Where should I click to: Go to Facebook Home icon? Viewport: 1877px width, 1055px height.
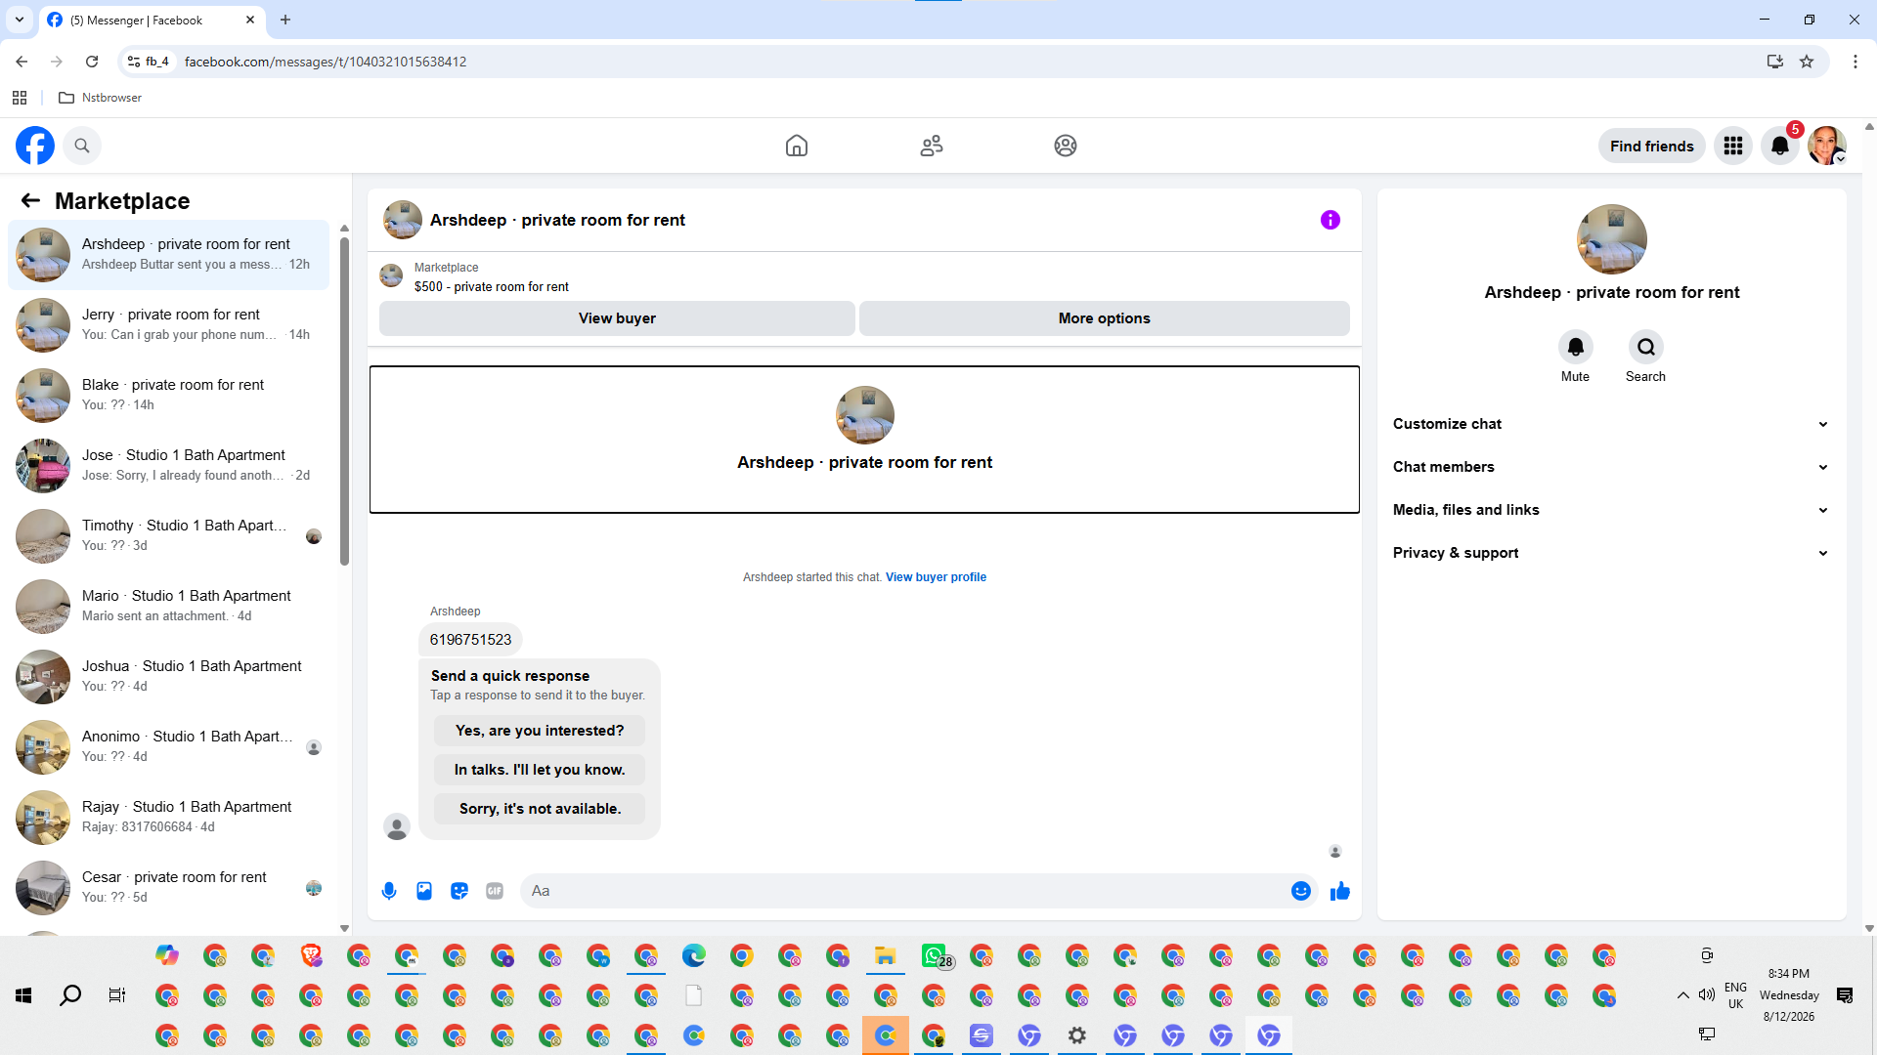coord(797,146)
